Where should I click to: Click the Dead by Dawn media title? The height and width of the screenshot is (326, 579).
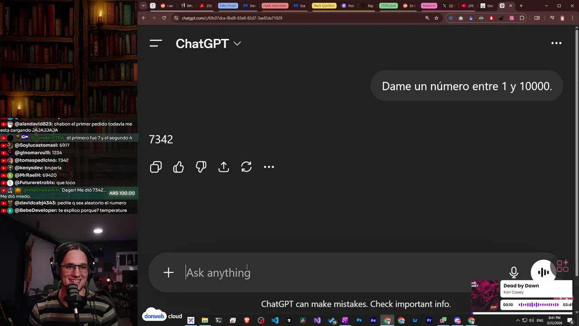coord(521,286)
